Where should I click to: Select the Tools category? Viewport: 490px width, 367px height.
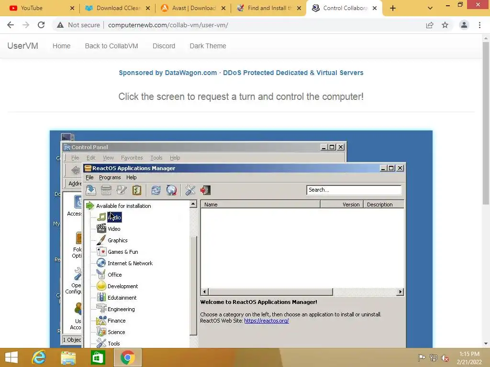(114, 344)
